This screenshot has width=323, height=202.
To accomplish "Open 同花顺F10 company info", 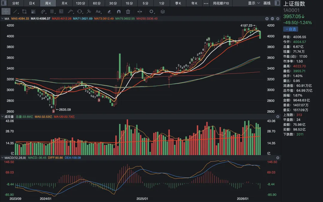I will point(221,3).
